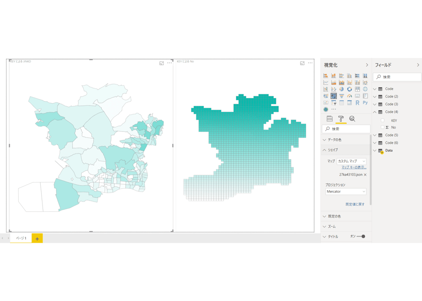Expand the Code (5) table

point(375,135)
